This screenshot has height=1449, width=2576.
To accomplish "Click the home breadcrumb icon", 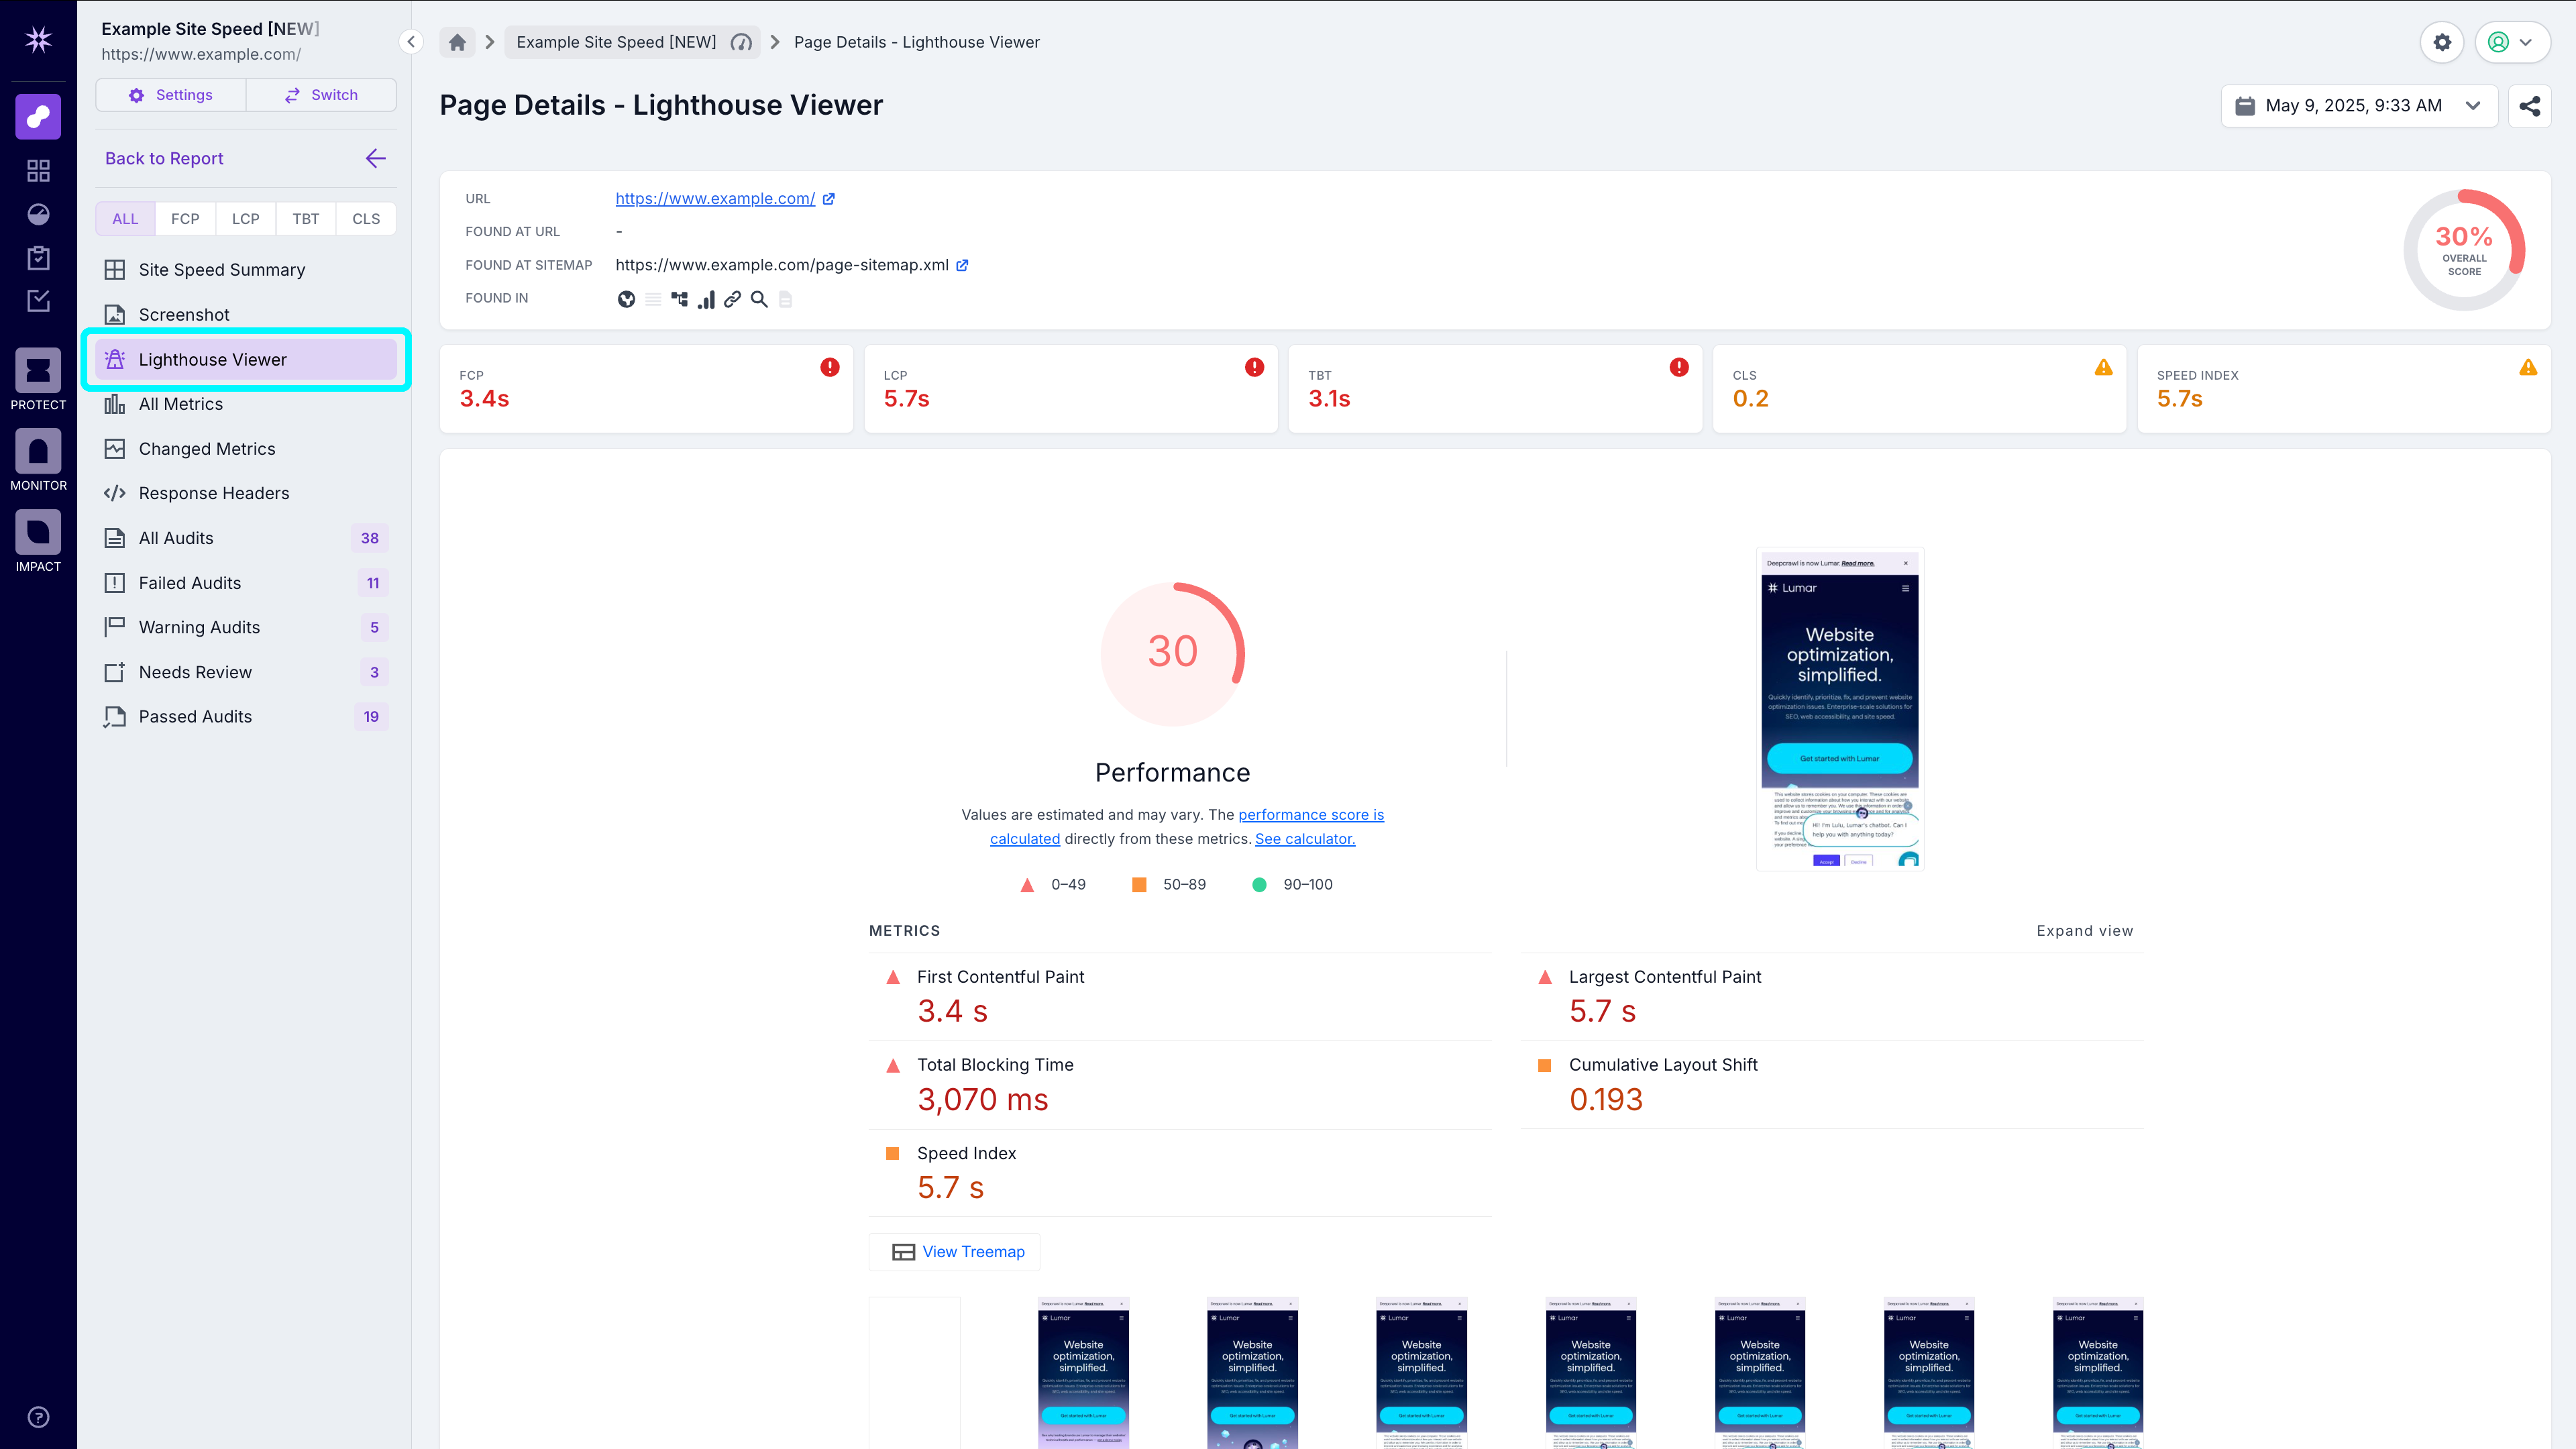I will [x=457, y=42].
